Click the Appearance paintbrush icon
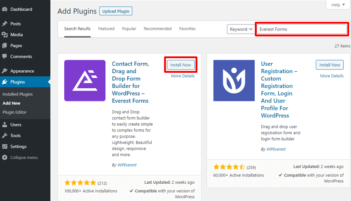 click(5, 71)
